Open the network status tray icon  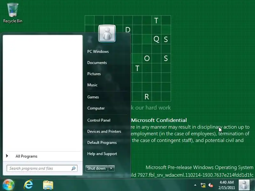[x=203, y=185]
